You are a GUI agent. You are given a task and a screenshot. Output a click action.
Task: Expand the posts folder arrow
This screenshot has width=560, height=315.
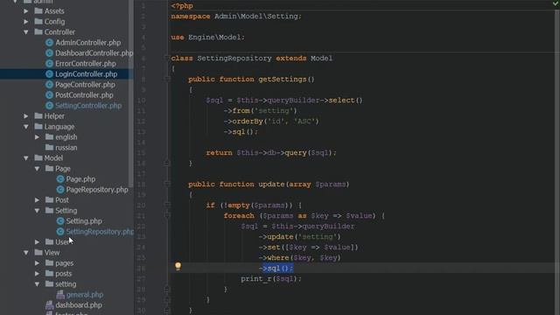pyautogui.click(x=37, y=274)
